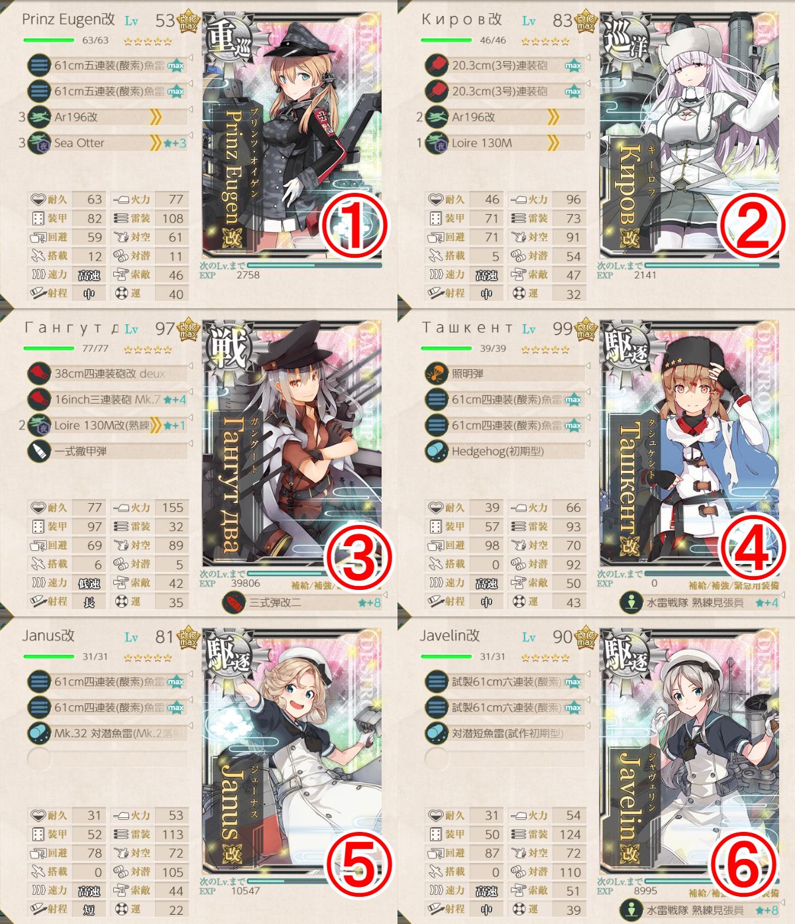The image size is (795, 924).
Task: Click the torpedo icon beside Prinz Eugen's first 61cm五連装 slot
Action: click(x=40, y=66)
